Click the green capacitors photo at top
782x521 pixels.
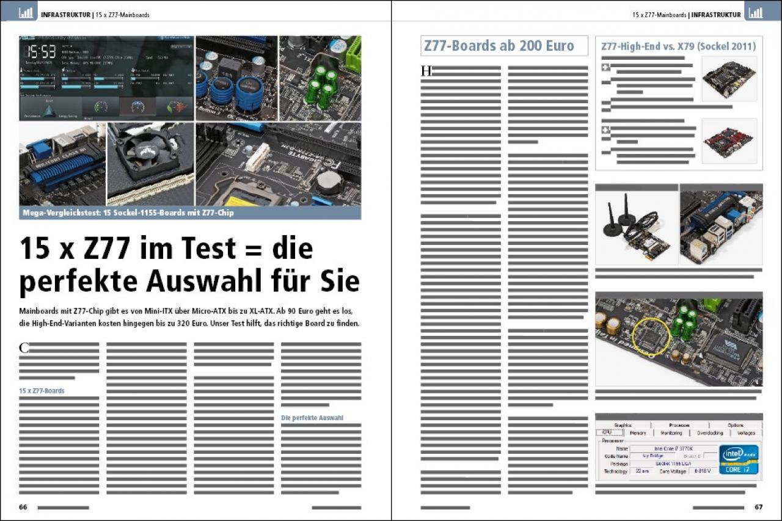click(320, 78)
